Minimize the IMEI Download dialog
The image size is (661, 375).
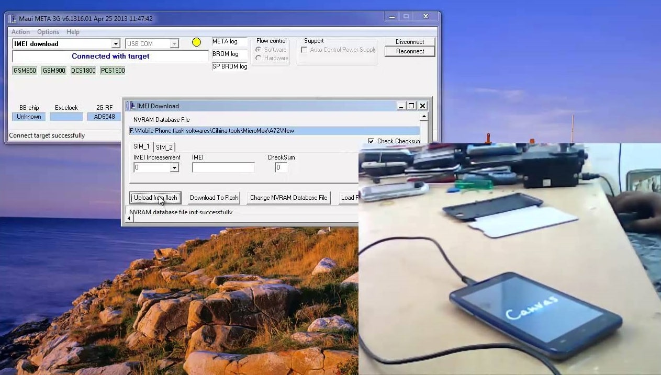(x=401, y=106)
